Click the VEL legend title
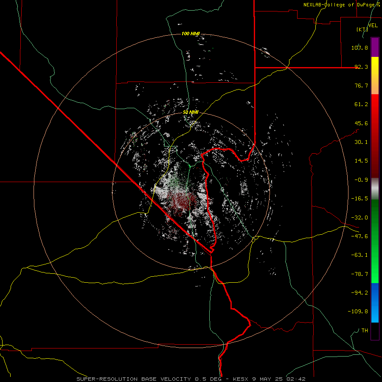 pos(373,25)
